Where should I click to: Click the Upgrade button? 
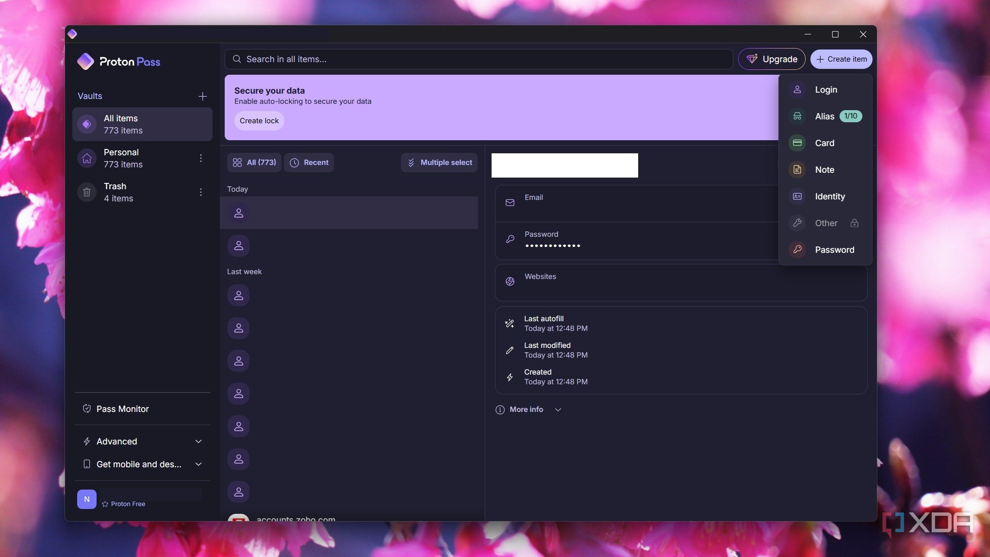[772, 59]
